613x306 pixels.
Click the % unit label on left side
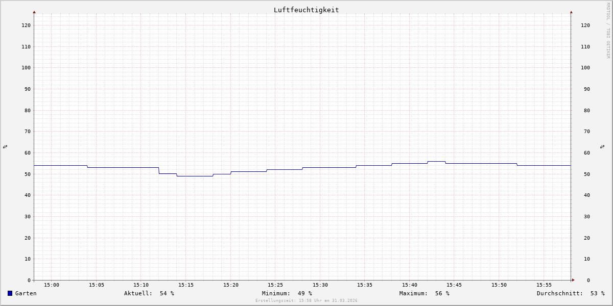5,146
